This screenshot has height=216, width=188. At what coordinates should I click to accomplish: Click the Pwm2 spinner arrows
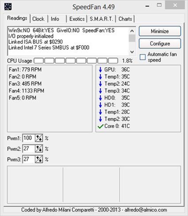click(39, 149)
